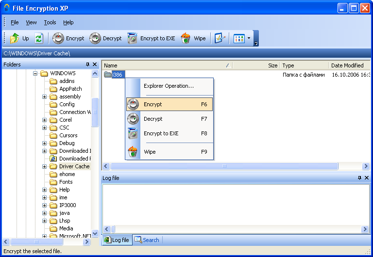This screenshot has height=257, width=373.
Task: Sort by Name column header
Action: click(167, 65)
